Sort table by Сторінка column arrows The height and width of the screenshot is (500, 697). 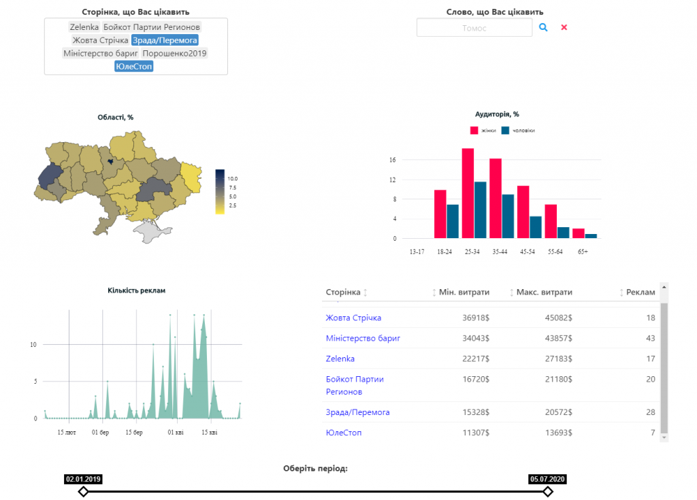tap(366, 293)
